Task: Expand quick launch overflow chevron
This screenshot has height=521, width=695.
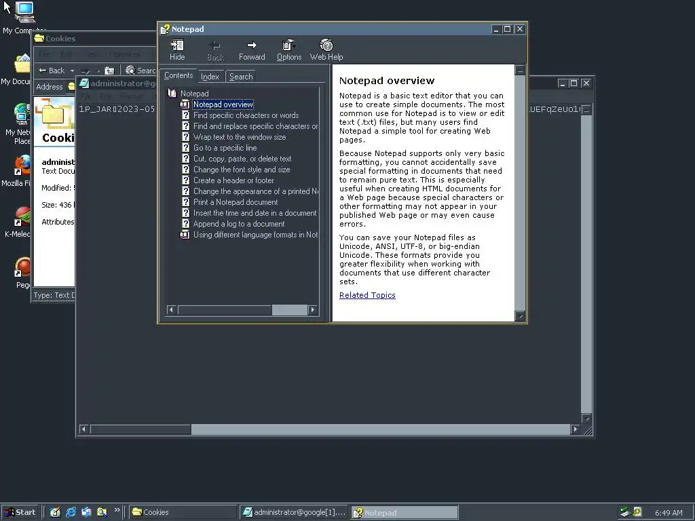Action: click(117, 510)
